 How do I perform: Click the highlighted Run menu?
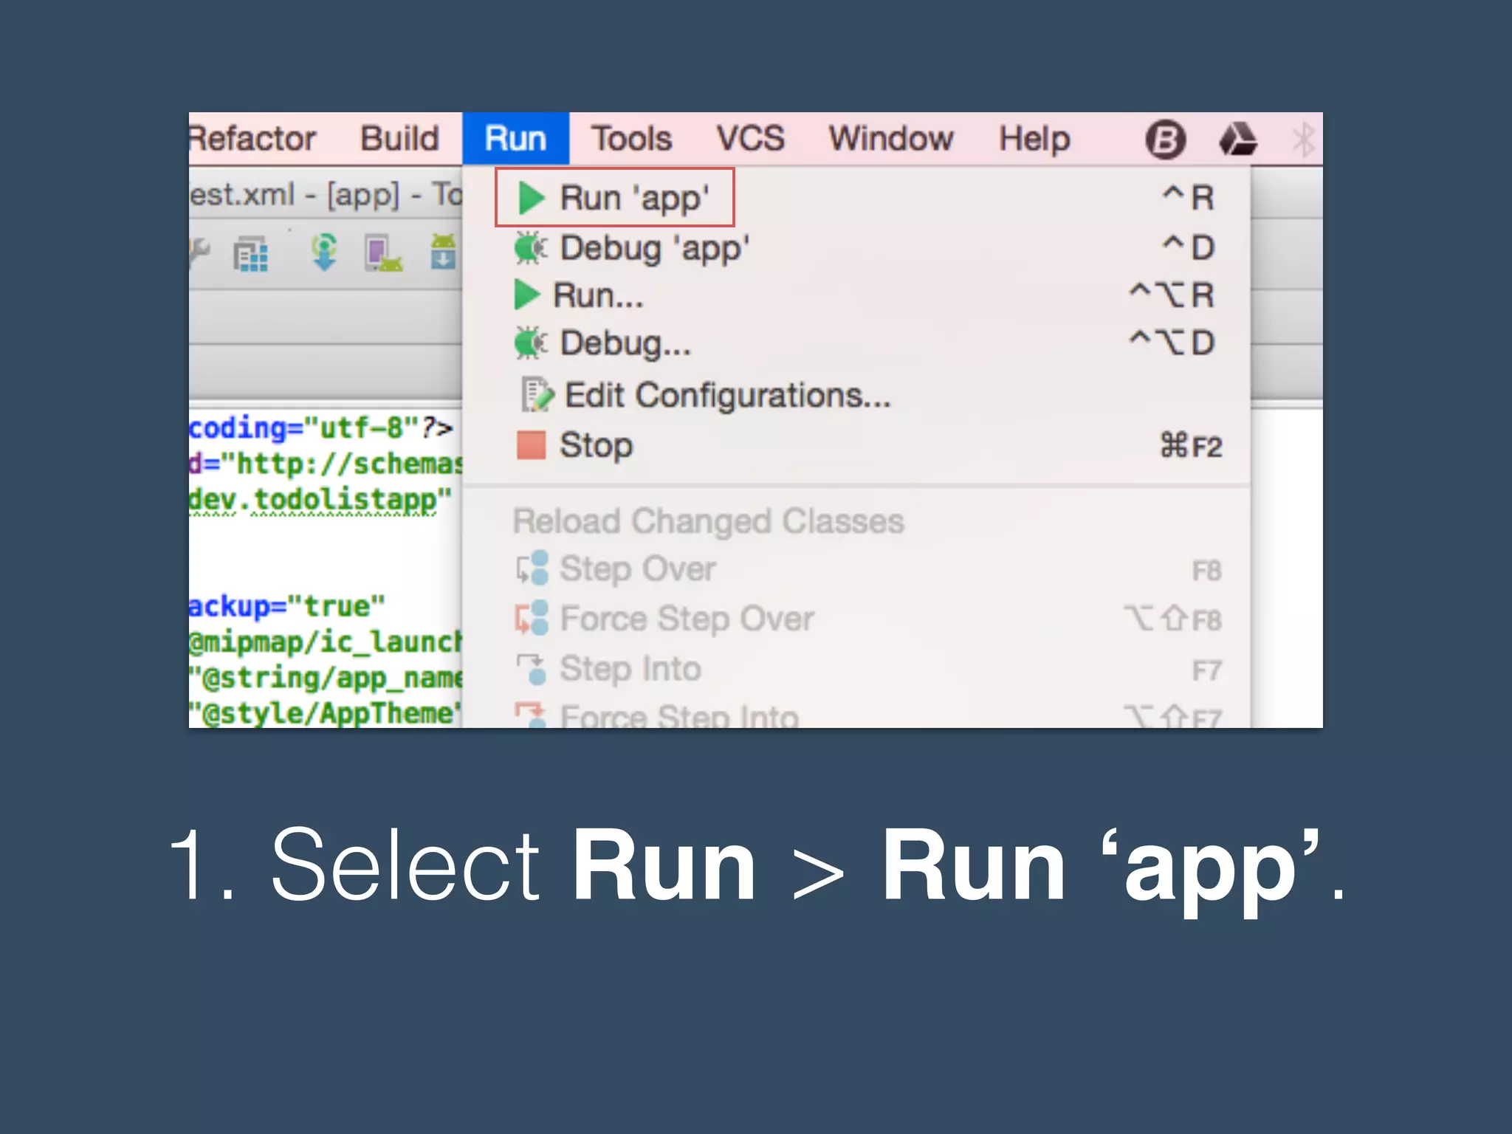click(x=515, y=139)
